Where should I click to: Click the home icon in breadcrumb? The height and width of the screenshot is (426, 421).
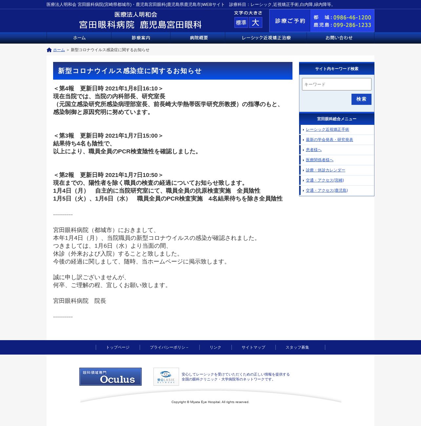[49, 50]
